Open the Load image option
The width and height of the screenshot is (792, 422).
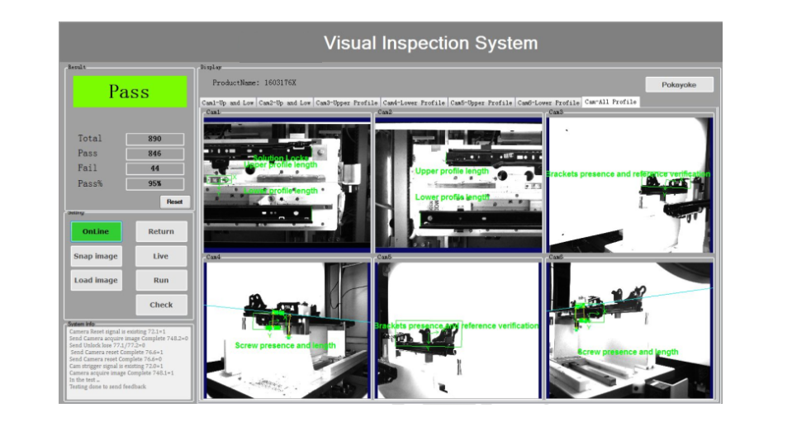(x=96, y=280)
